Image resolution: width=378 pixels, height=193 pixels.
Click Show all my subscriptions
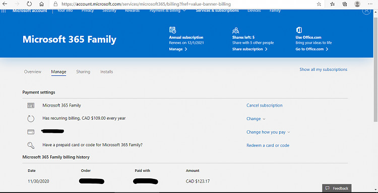[323, 69]
